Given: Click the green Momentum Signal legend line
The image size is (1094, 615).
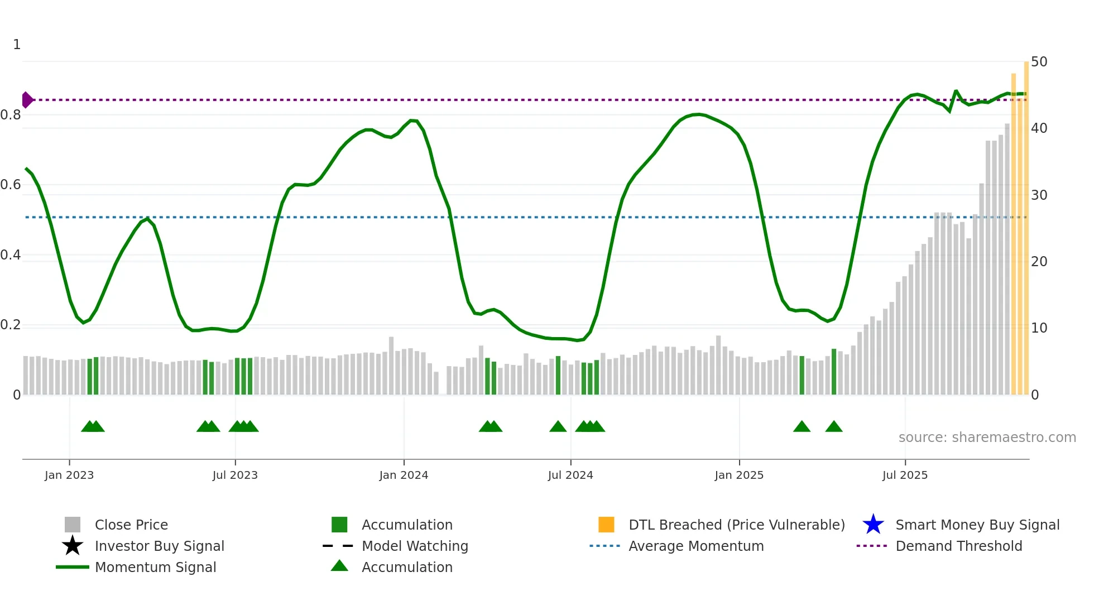Looking at the screenshot, I should (x=73, y=567).
